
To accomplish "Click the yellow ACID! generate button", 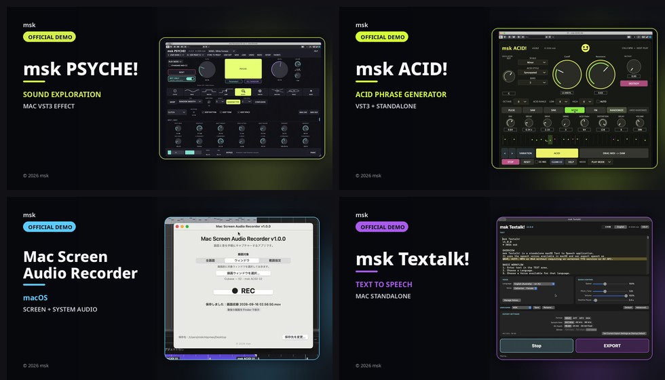I will 557,153.
